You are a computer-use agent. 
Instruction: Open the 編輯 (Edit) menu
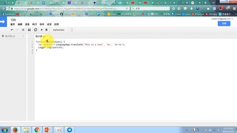click(x=20, y=24)
